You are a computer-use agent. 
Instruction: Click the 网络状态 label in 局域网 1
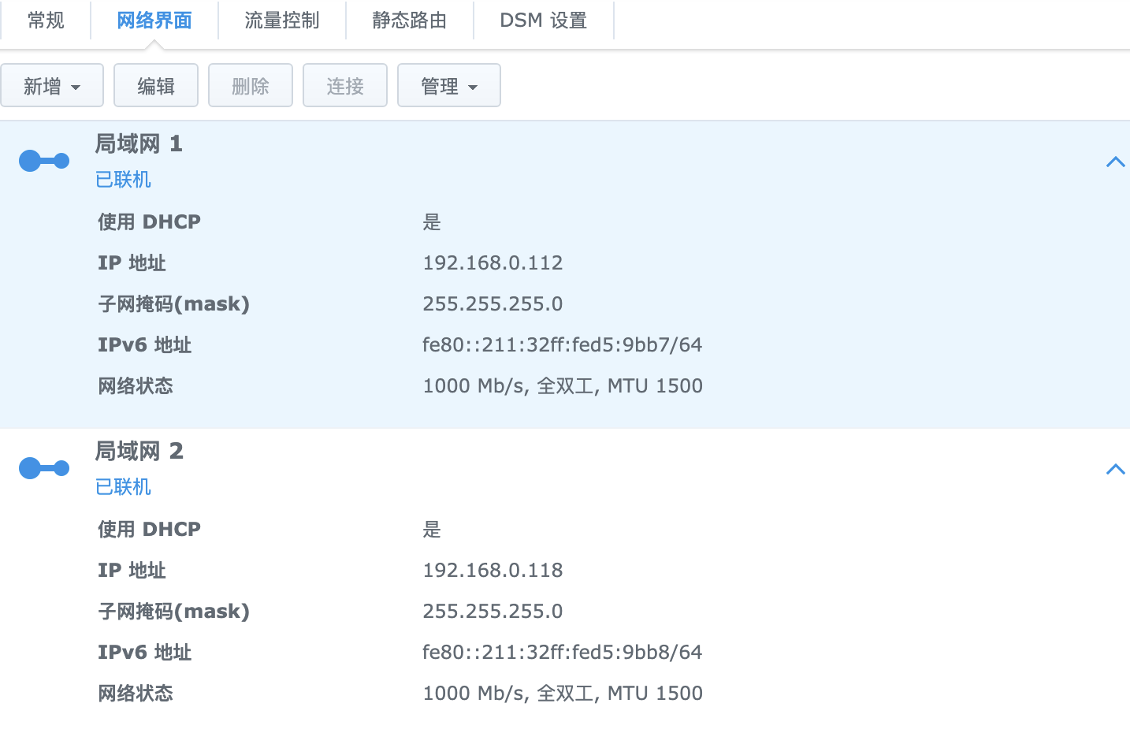(x=135, y=386)
